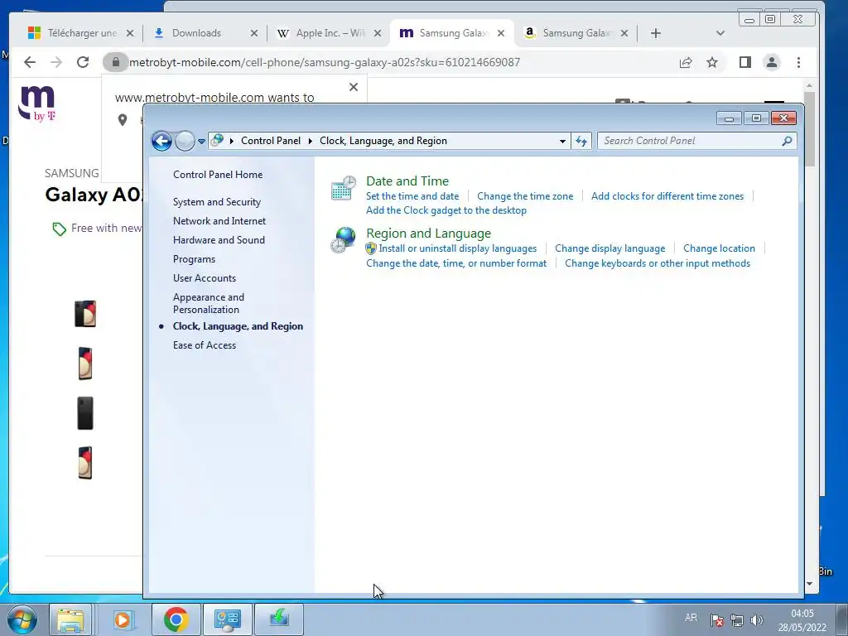Click the Date and Time clock icon

coord(344,188)
